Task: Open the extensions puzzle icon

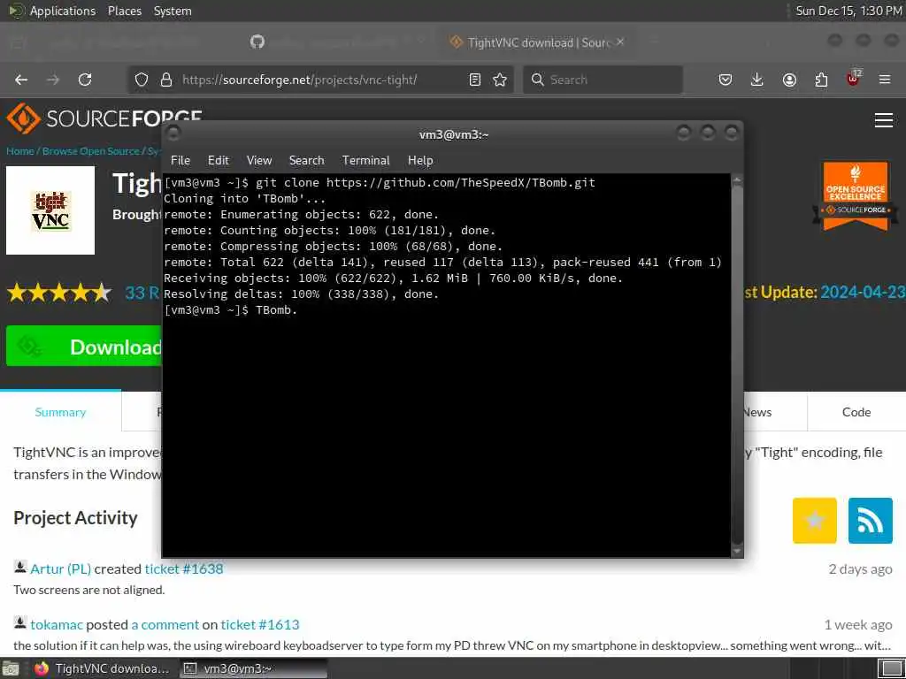Action: point(821,80)
